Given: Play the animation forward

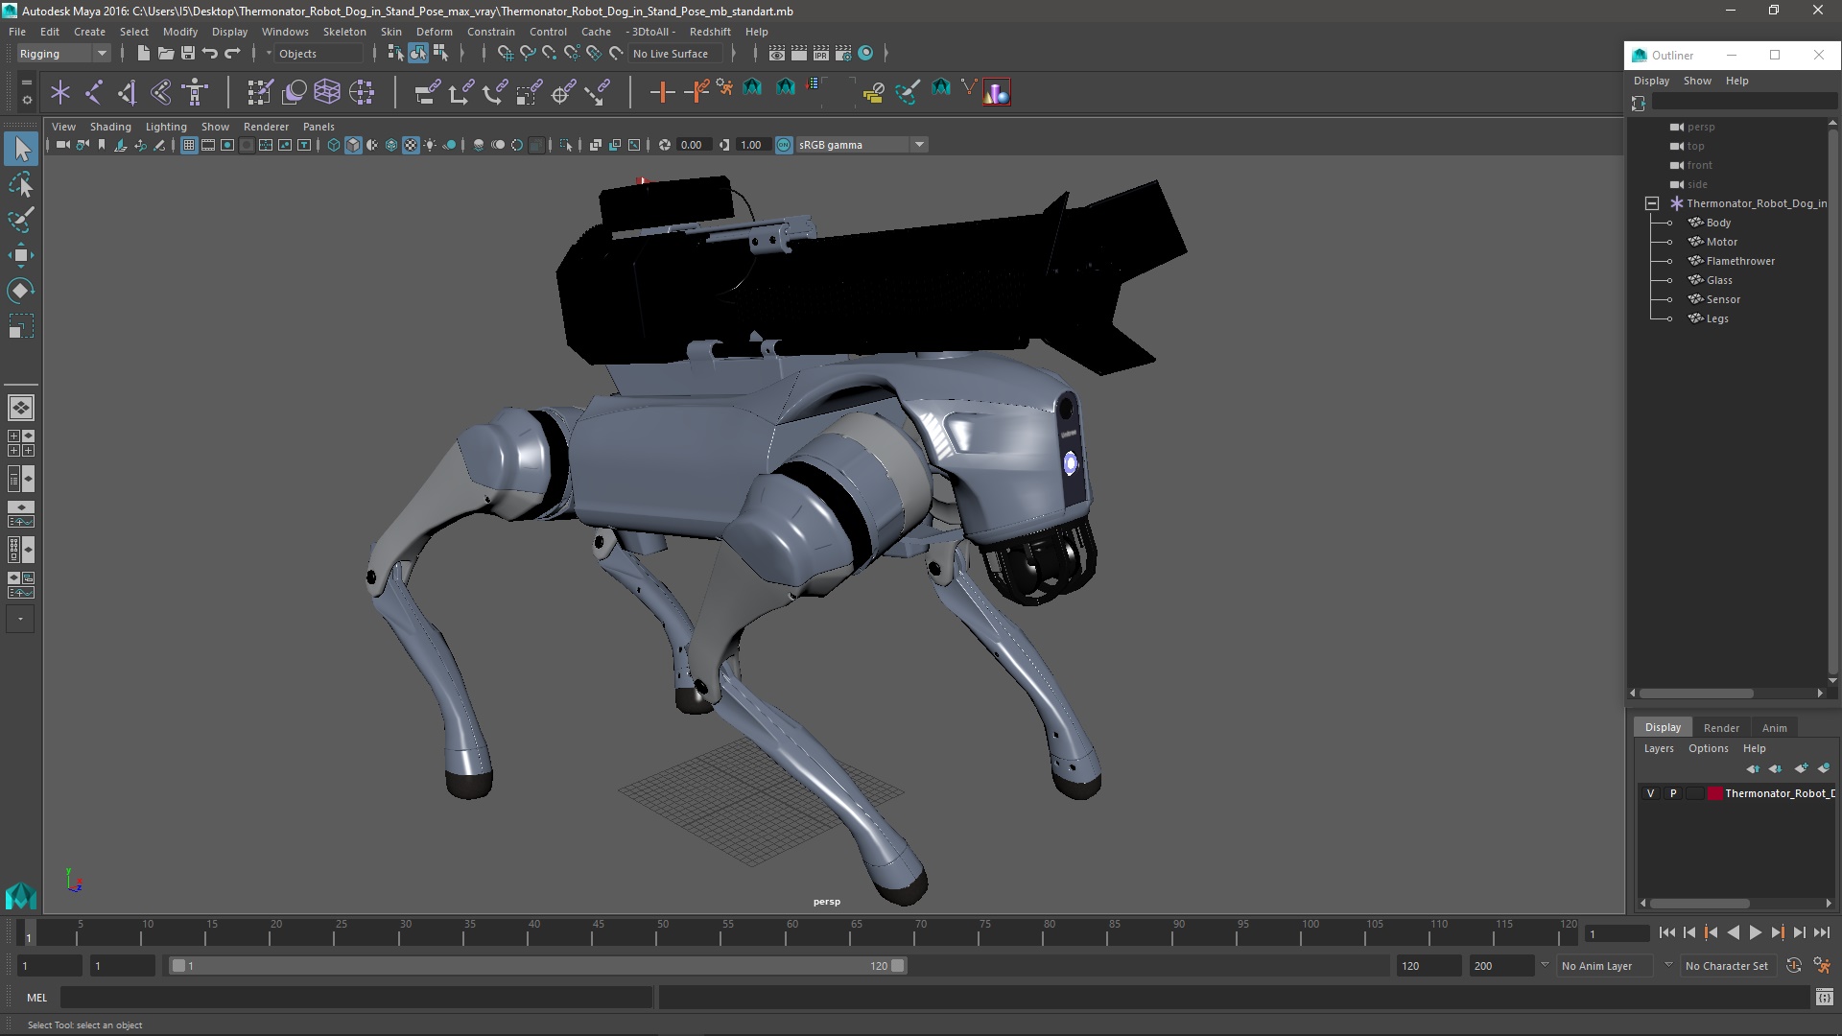Looking at the screenshot, I should (x=1755, y=932).
